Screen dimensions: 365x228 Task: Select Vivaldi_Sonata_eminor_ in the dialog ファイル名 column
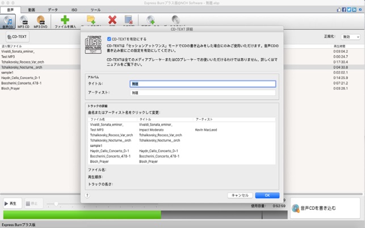tap(107, 125)
